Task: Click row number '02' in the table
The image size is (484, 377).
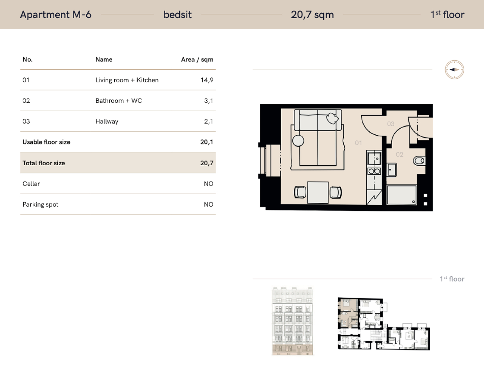Action: [x=26, y=101]
